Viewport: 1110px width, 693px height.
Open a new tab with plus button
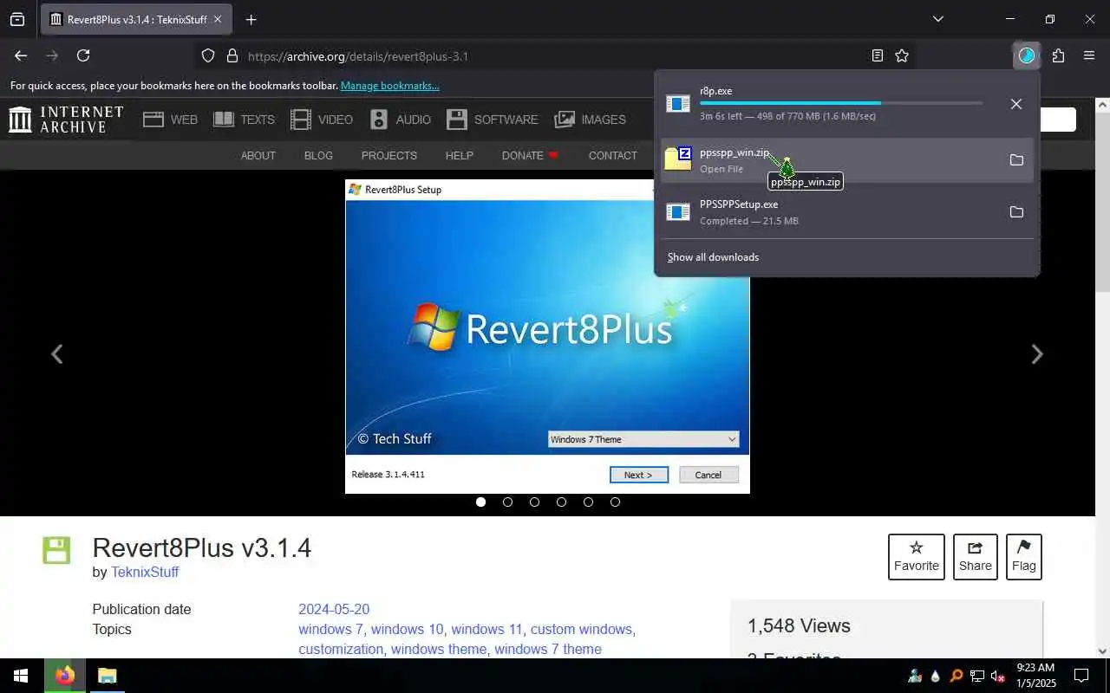coord(251,19)
